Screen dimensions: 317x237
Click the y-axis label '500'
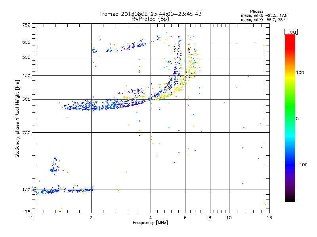point(26,57)
